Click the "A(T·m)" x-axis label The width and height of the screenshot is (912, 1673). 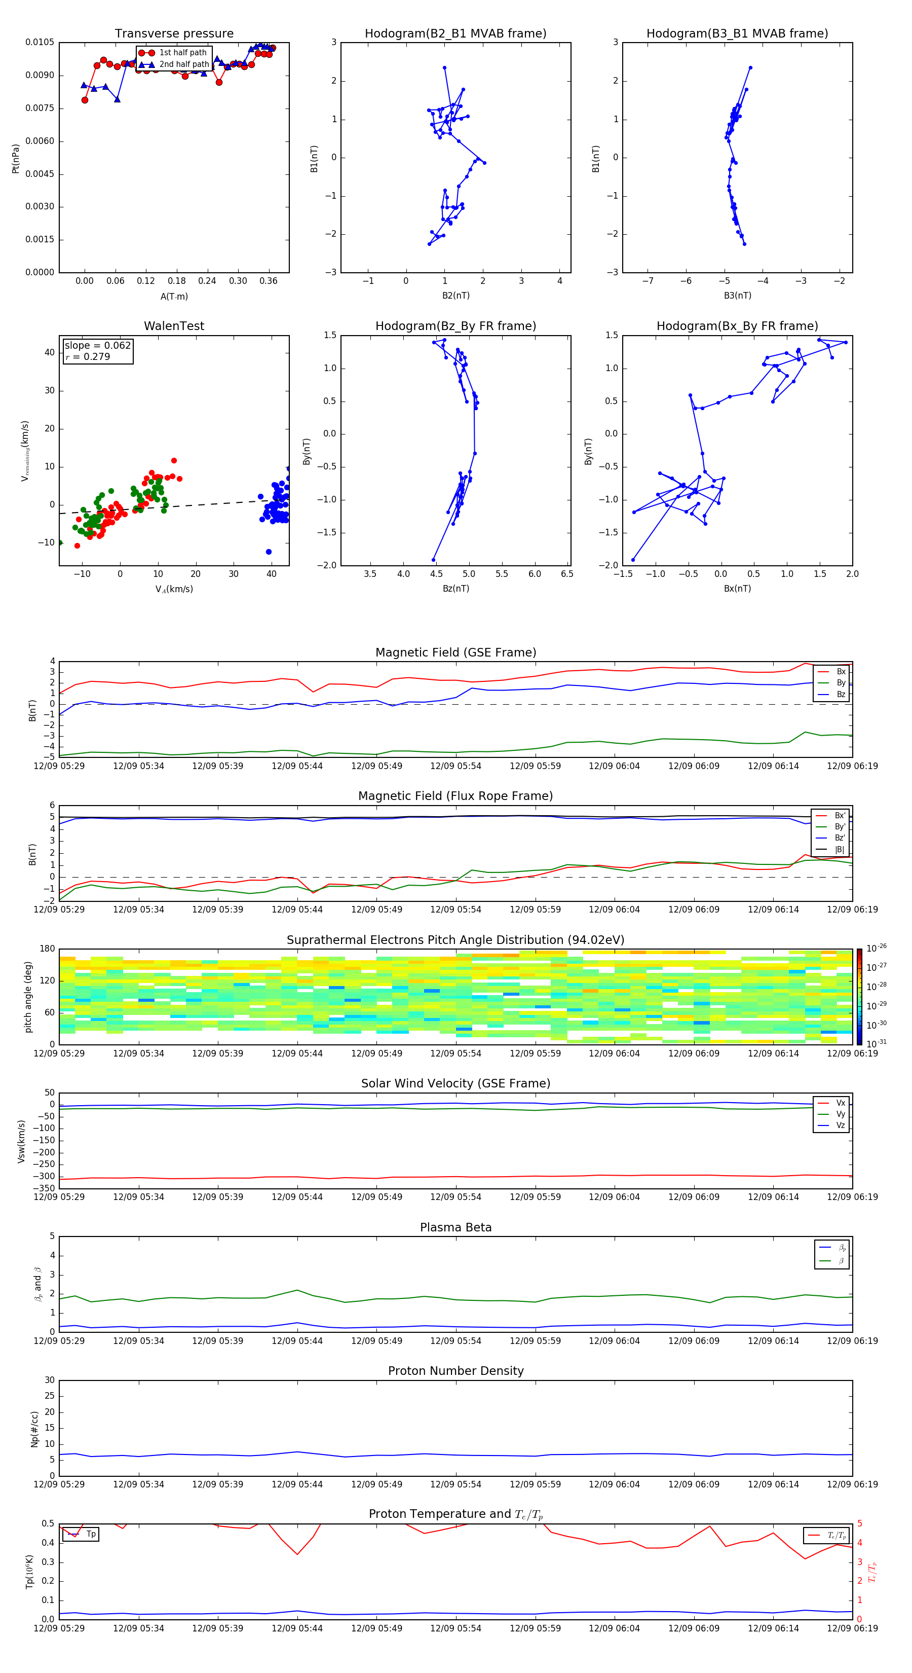(174, 296)
